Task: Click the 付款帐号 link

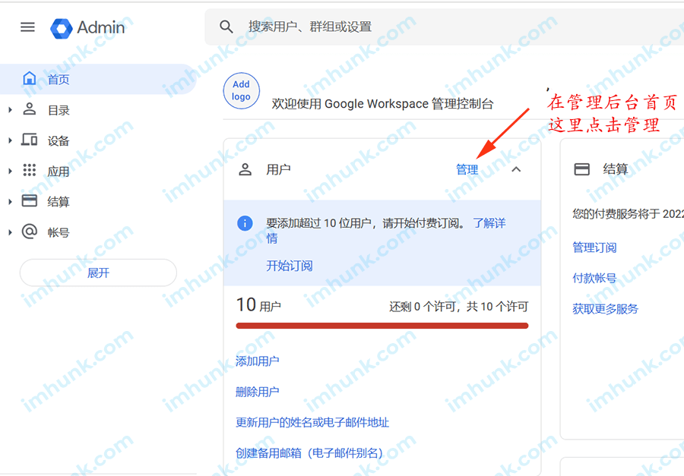Action: coord(594,278)
